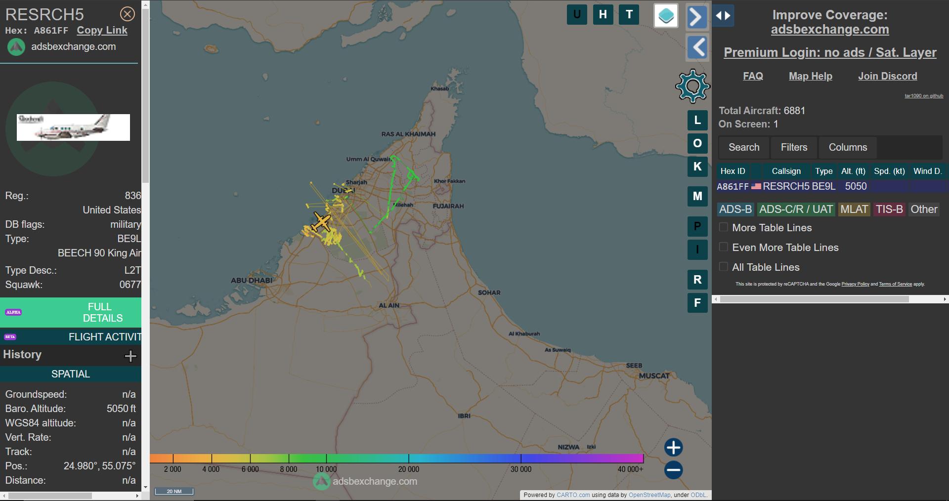
Task: Open the Map Help link
Action: (x=811, y=76)
